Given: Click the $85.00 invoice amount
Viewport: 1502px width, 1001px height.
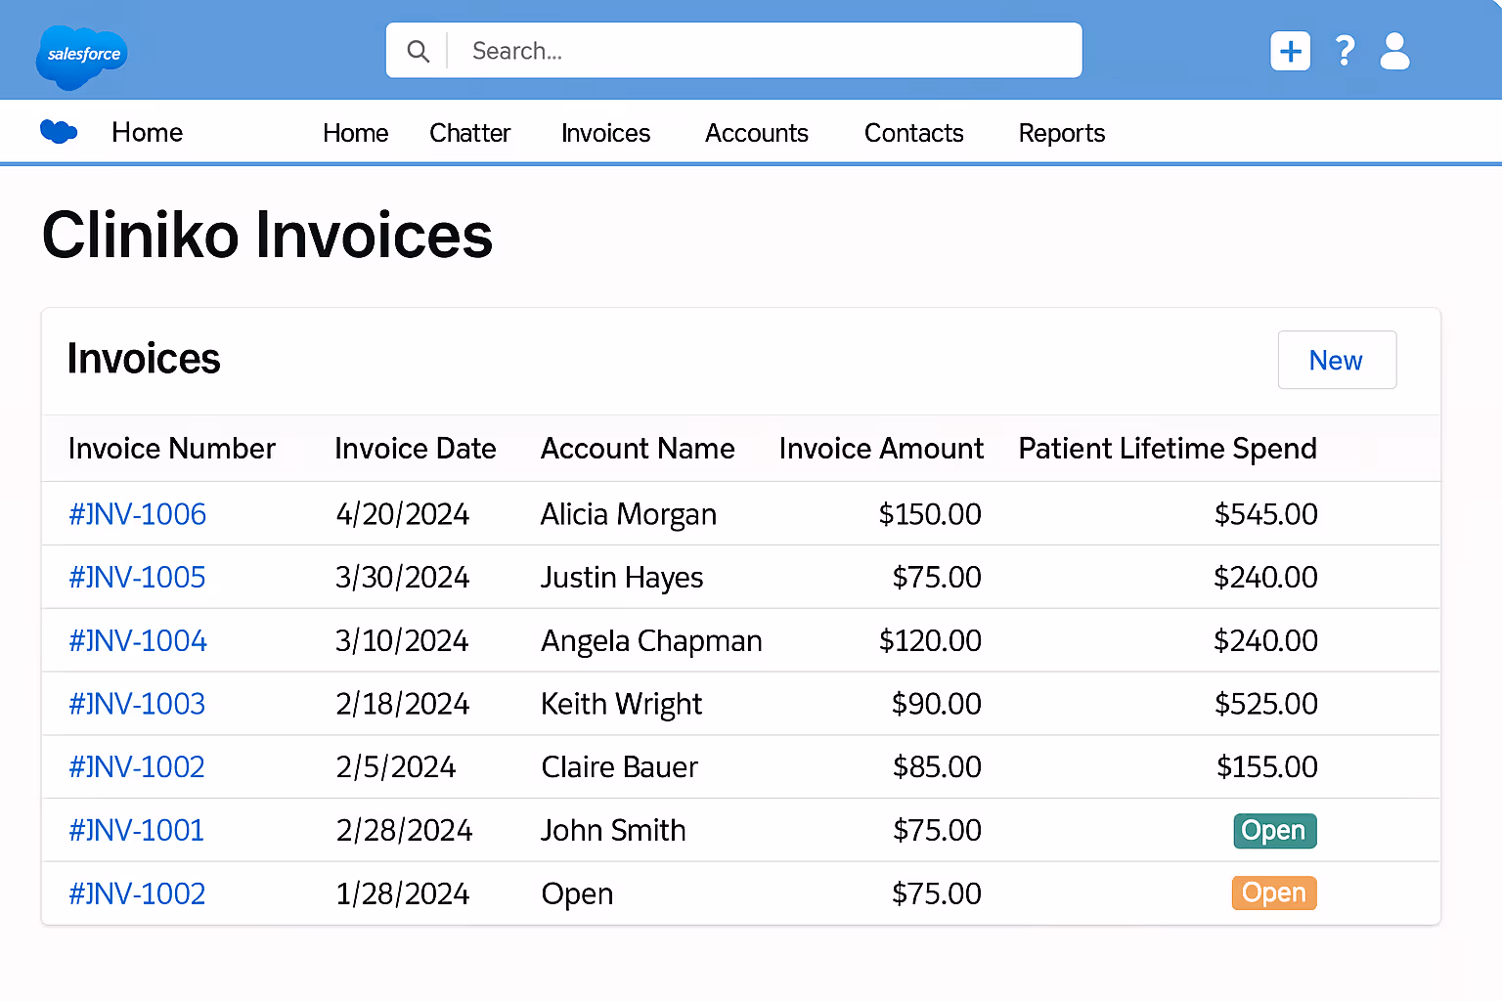Looking at the screenshot, I should [x=937, y=766].
